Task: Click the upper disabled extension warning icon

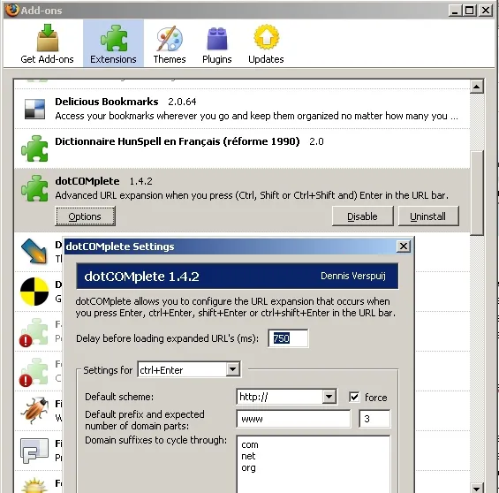Action: [26, 340]
